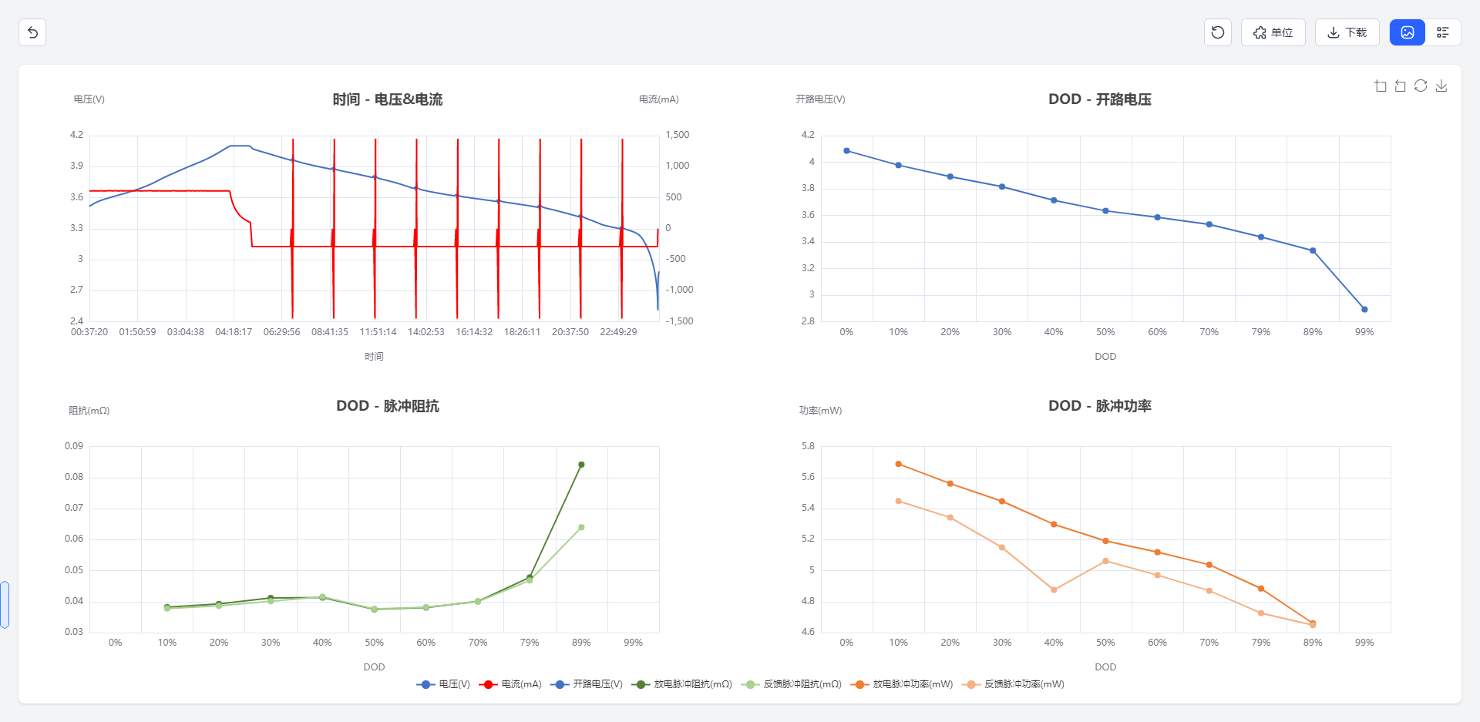Screen dimensions: 1480x722
Task: Click the 5.8 power axis tick value
Action: [x=808, y=446]
